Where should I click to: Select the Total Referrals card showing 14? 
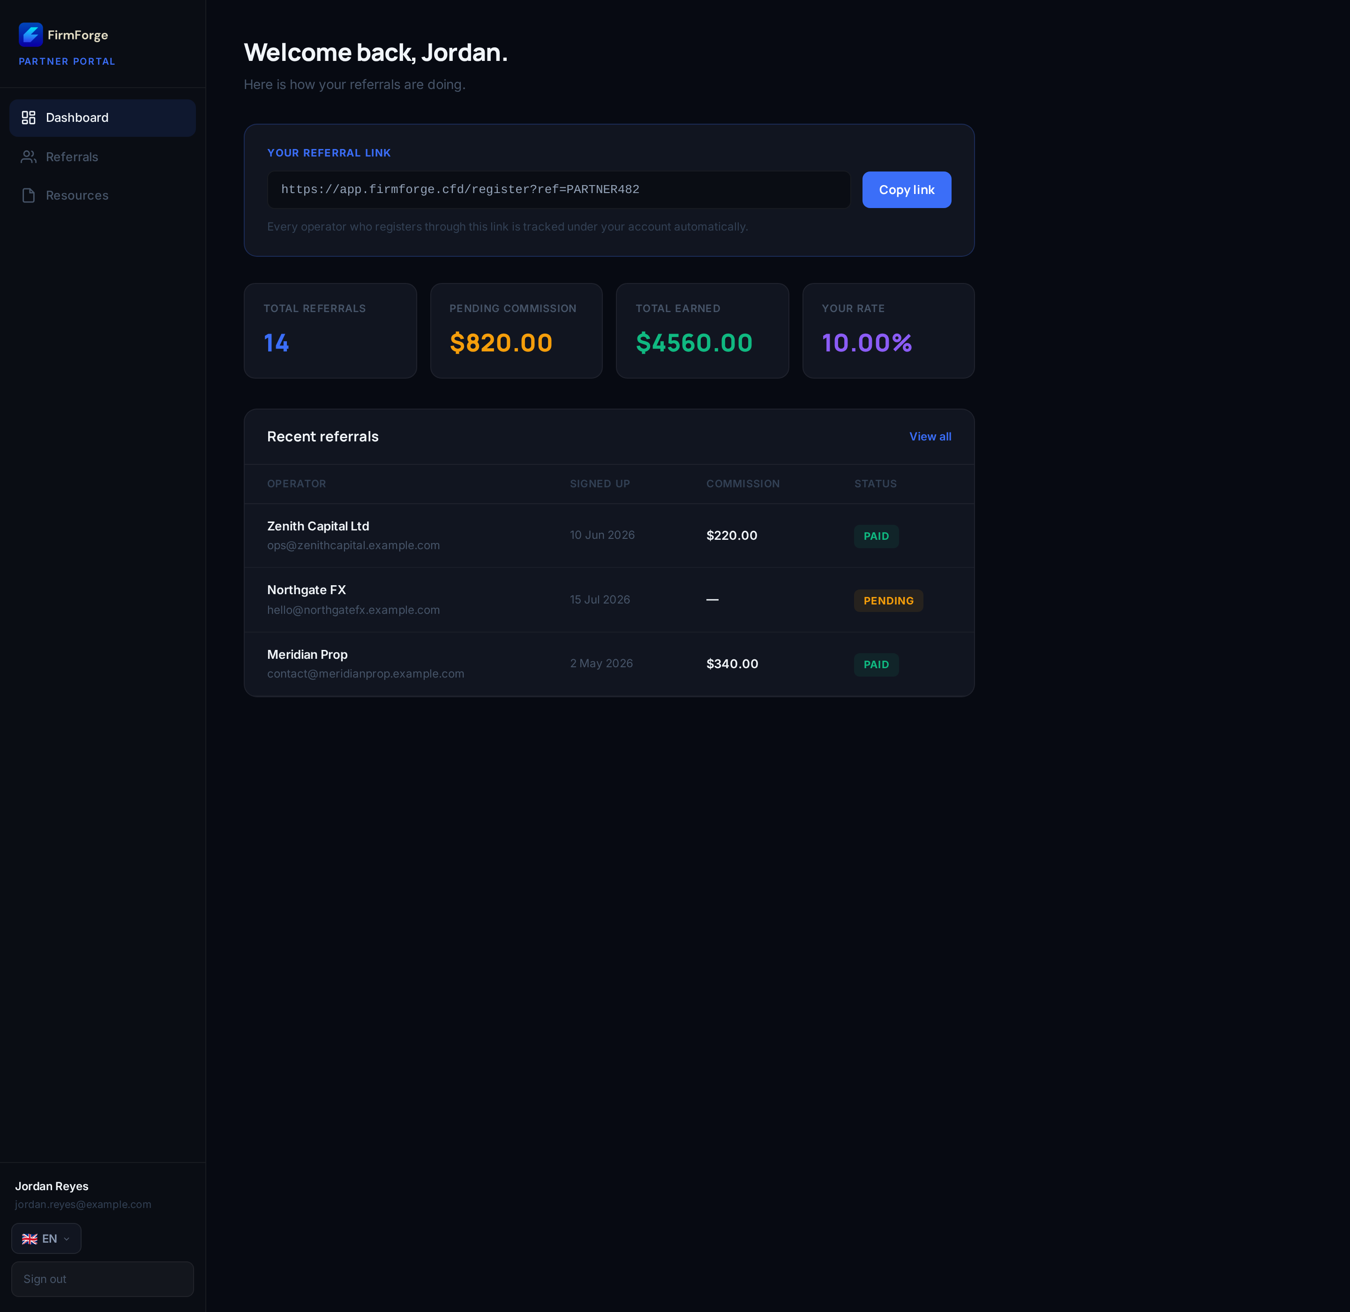click(x=330, y=331)
